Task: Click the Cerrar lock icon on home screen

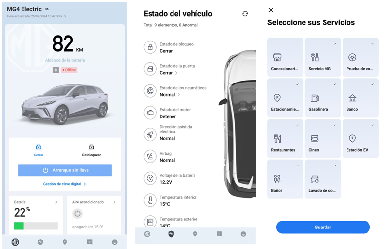Action: click(x=38, y=147)
